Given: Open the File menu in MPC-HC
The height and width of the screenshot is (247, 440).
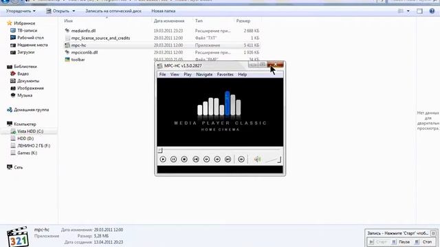Looking at the screenshot, I should coord(162,75).
